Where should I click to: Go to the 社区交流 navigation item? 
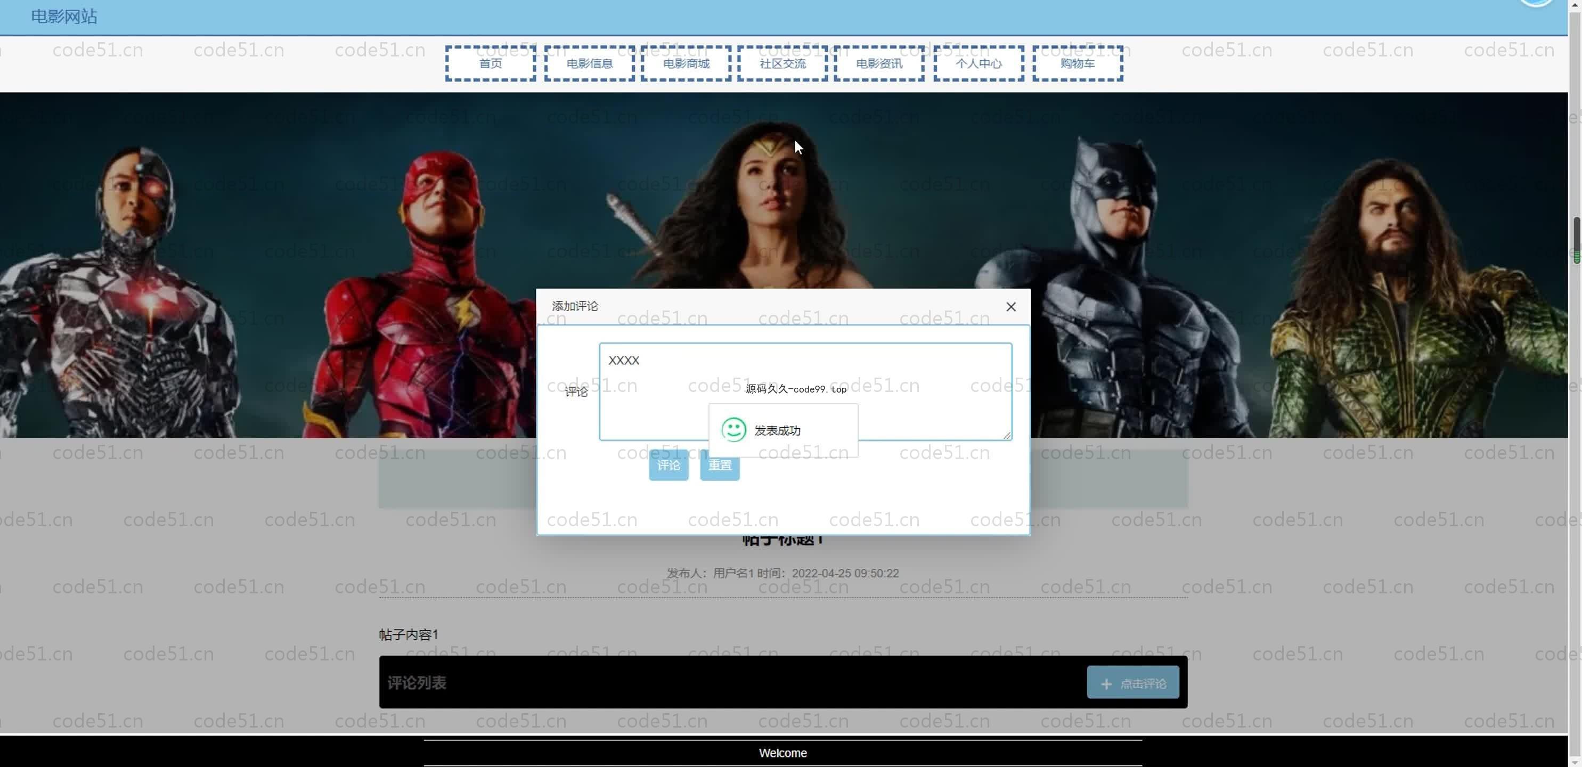pos(782,63)
